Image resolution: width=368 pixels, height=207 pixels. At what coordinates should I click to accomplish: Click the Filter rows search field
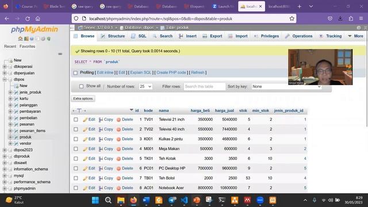click(205, 86)
